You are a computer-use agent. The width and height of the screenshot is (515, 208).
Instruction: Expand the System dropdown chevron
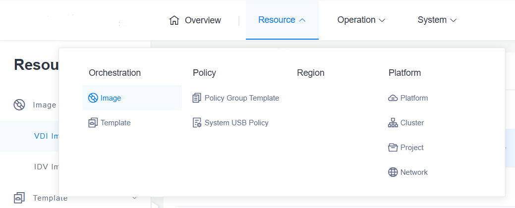(453, 20)
